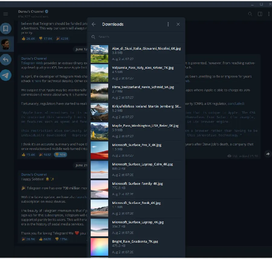Open Microsoft_Surface_Laptop_Calm thumbnail
The width and height of the screenshot is (272, 259).
coord(99,170)
